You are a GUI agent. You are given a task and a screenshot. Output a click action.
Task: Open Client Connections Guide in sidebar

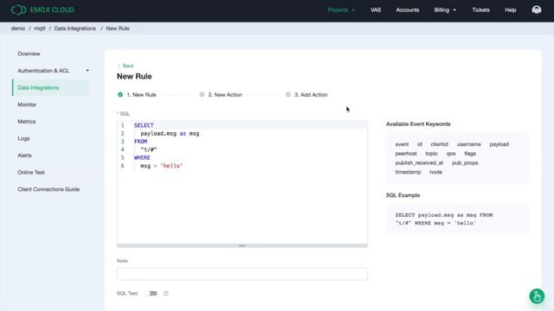[x=48, y=189]
